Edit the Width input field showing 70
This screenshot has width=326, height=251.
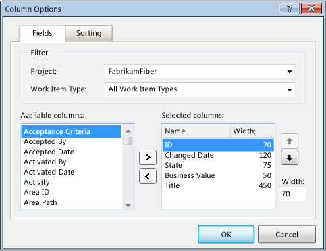click(x=293, y=194)
